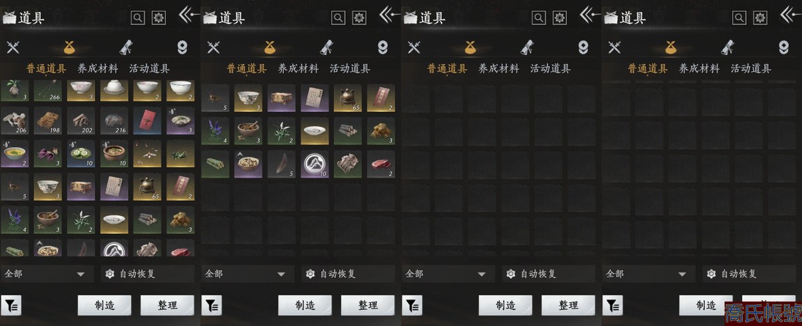802x326 pixels.
Task: Open the filter list icon in the third panel
Action: 412,306
